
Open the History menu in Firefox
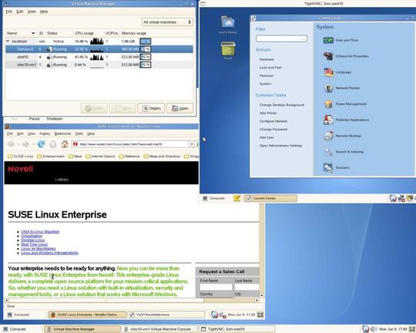[45, 133]
